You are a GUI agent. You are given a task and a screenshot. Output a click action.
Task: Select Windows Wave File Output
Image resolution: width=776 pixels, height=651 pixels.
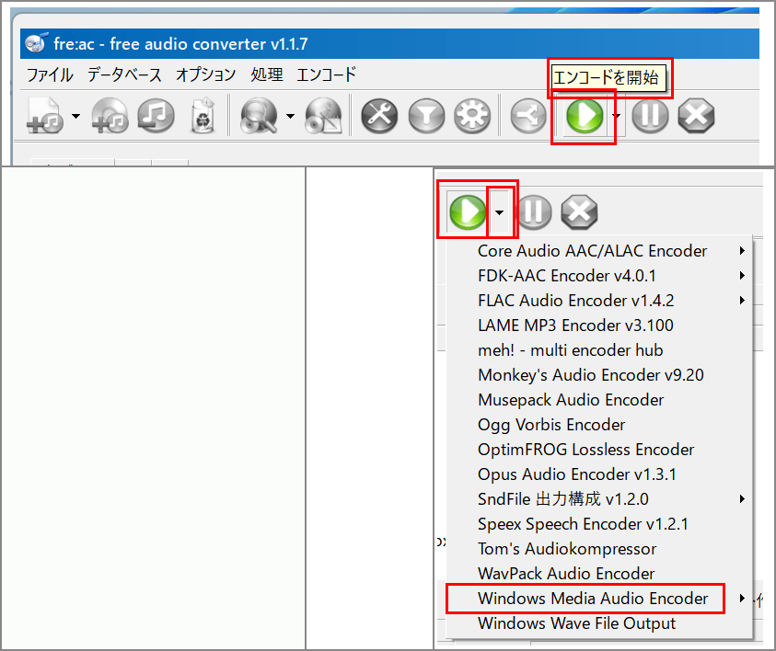[x=576, y=623]
